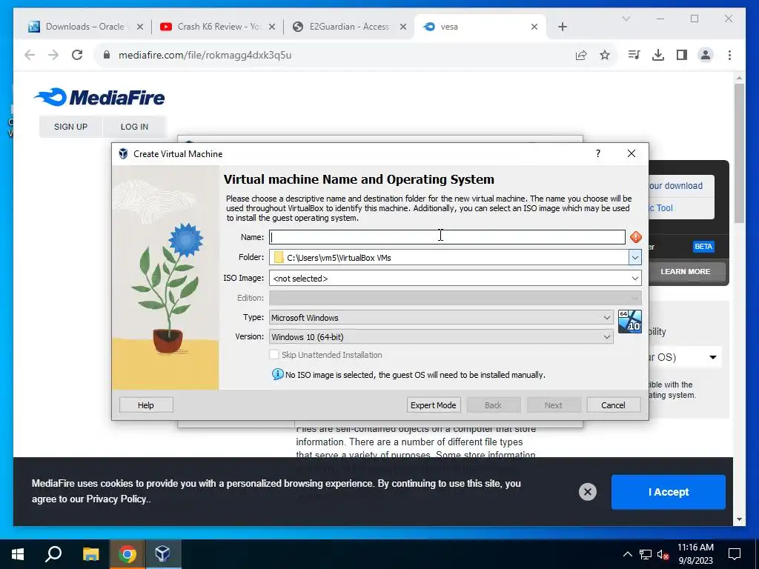Open the Chrome profile avatar

[706, 55]
